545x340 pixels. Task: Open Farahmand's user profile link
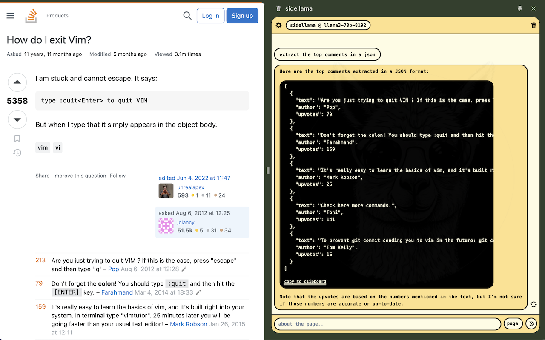(117, 292)
